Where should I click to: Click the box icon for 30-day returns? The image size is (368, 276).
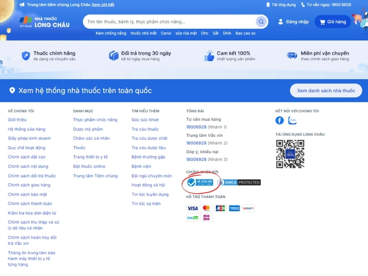114,56
